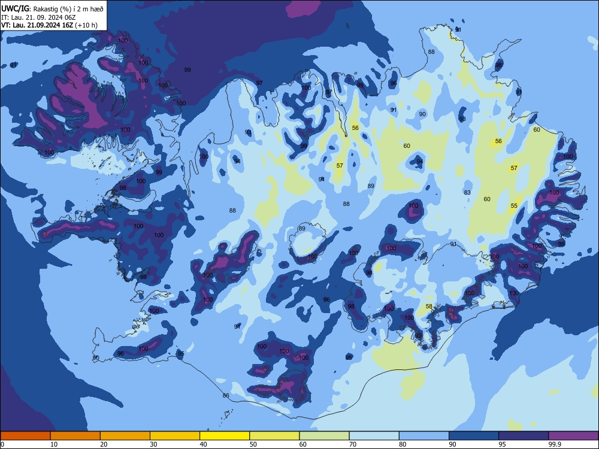Click the legend scale label '20'
599x449 pixels.
[x=104, y=444]
